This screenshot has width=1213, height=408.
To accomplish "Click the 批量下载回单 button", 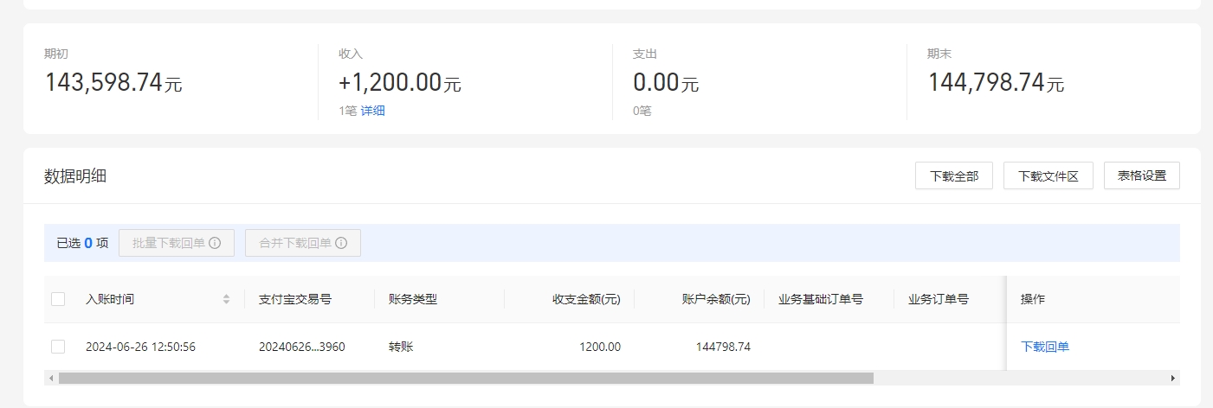I will 177,243.
